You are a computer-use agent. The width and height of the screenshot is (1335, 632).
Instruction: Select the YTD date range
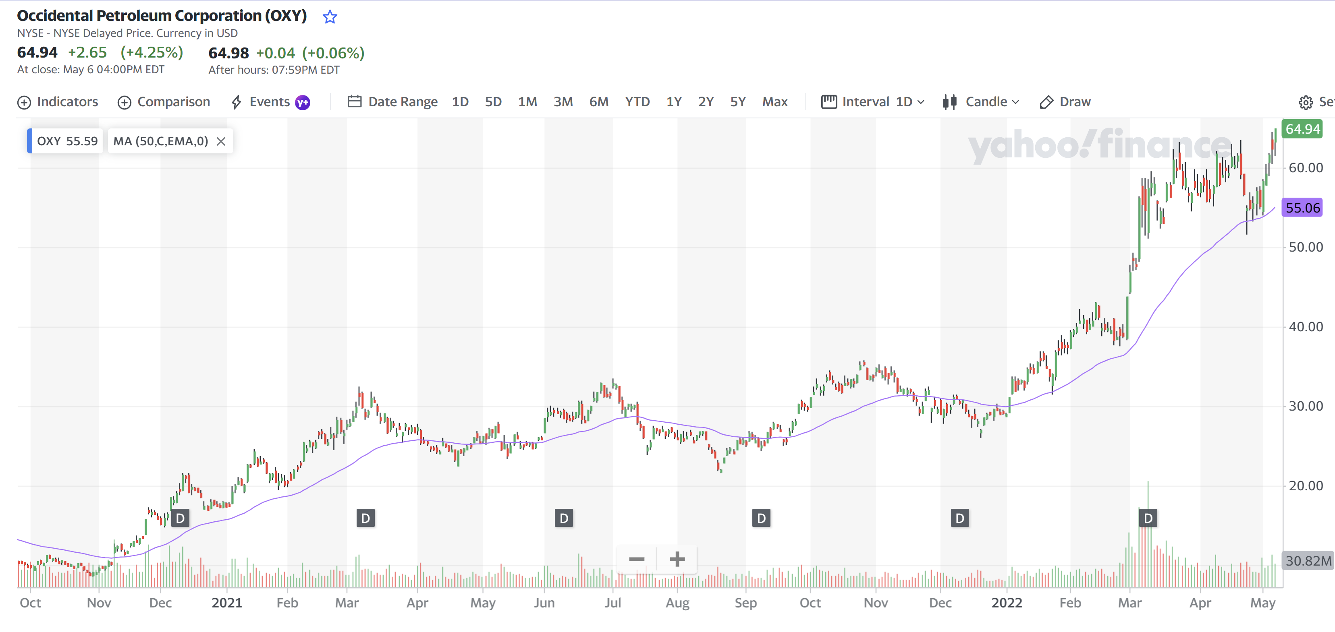coord(637,102)
